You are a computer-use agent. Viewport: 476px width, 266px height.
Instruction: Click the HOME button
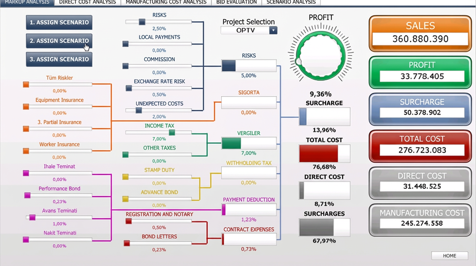tap(449, 256)
